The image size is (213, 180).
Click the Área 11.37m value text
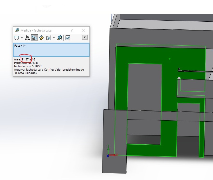26,59
